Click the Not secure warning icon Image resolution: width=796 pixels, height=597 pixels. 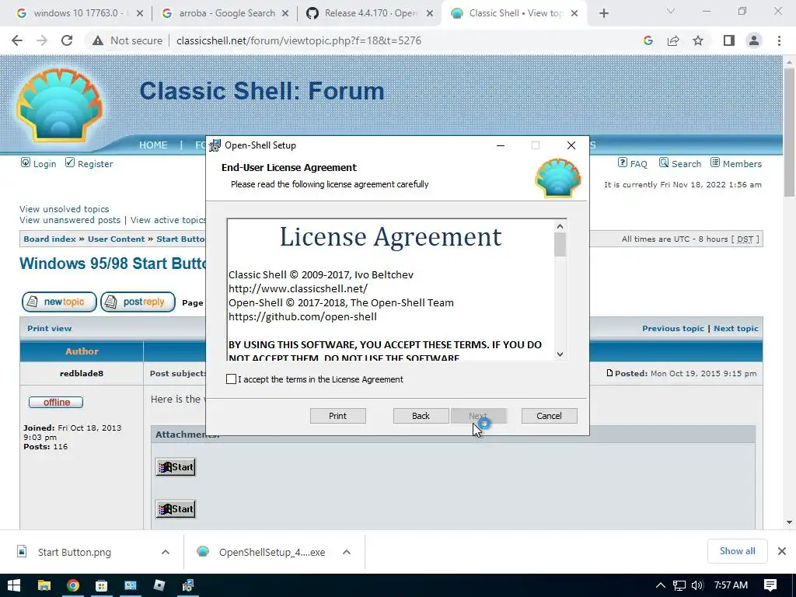[x=98, y=40]
